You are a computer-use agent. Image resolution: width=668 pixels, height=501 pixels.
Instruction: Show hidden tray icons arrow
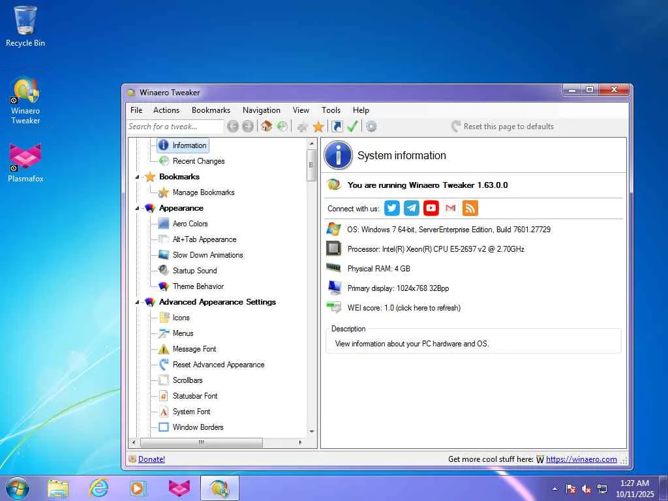554,489
